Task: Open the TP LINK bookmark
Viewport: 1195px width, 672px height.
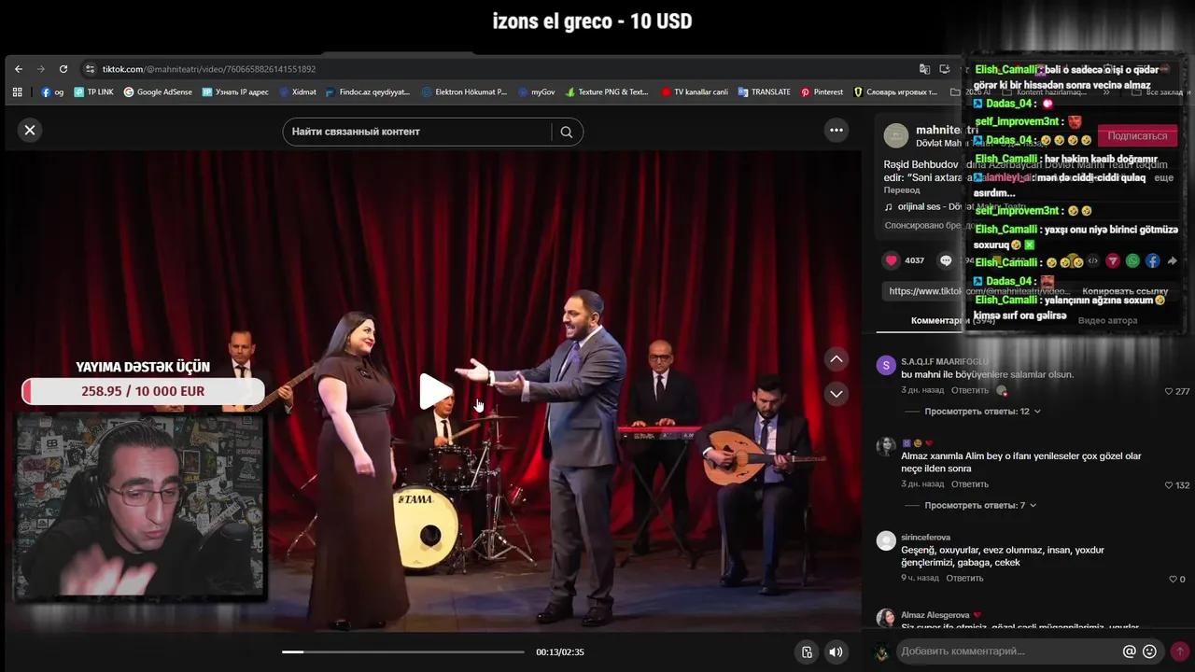Action: (x=93, y=92)
